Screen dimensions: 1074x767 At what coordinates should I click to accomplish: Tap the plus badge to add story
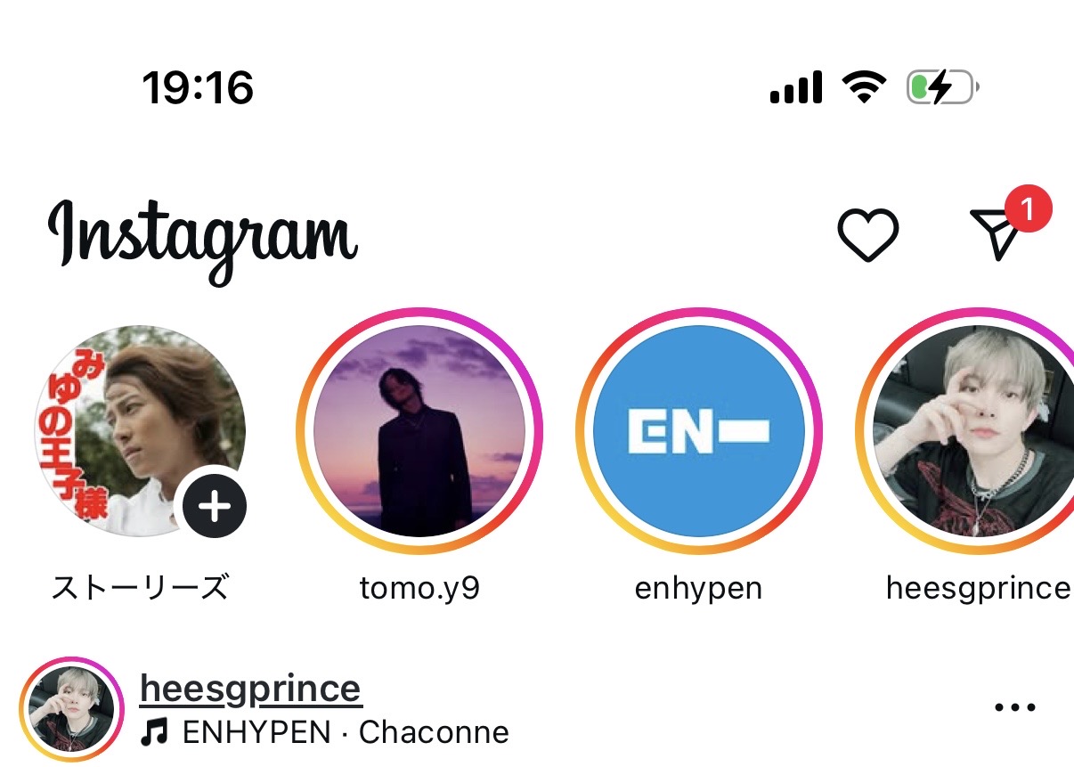215,506
